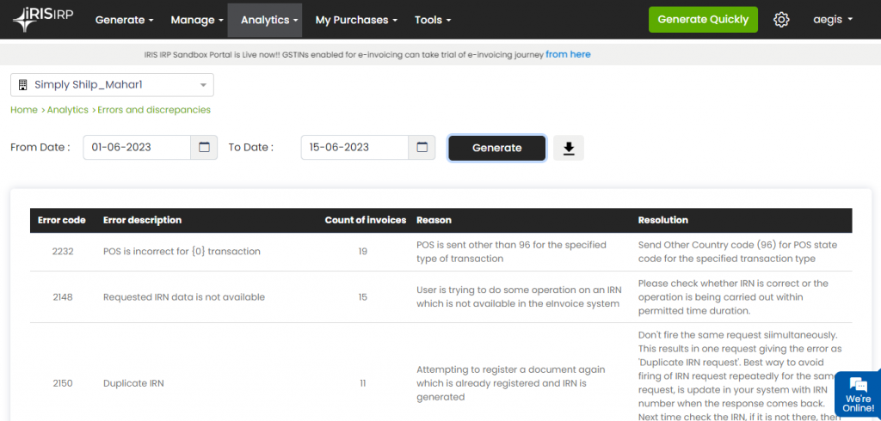Open the settings gear icon
Image resolution: width=881 pixels, height=421 pixels.
coord(781,20)
